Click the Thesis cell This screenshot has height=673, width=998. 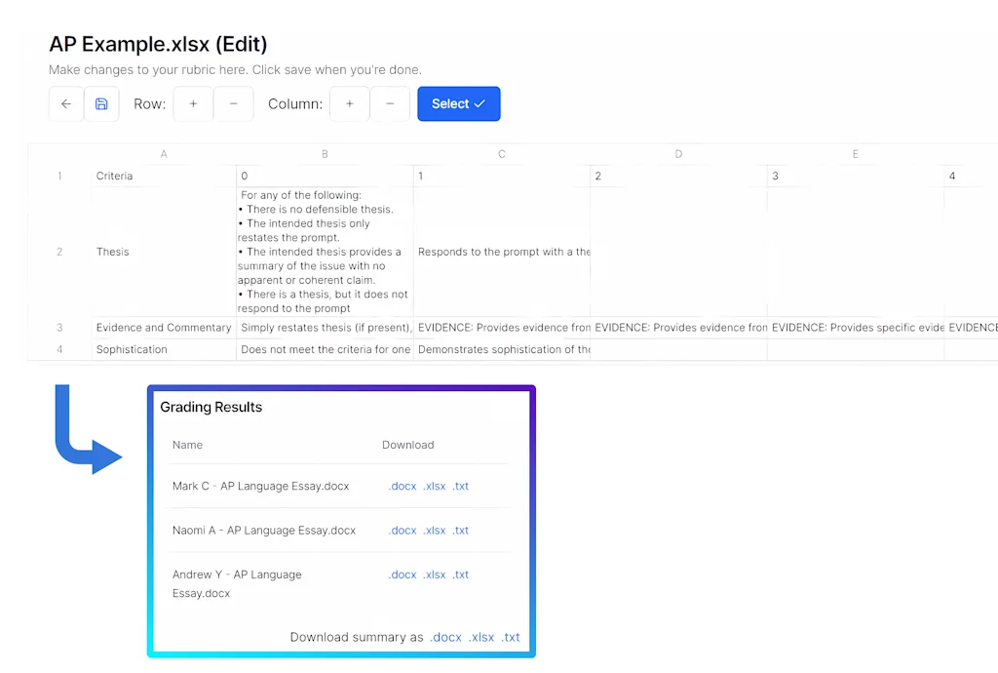pyautogui.click(x=112, y=252)
